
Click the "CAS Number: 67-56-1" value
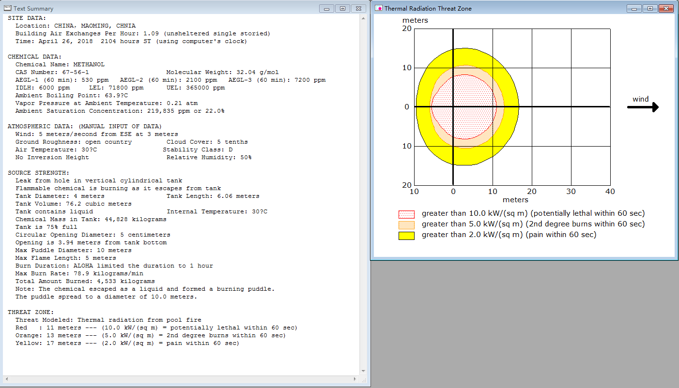tap(52, 72)
